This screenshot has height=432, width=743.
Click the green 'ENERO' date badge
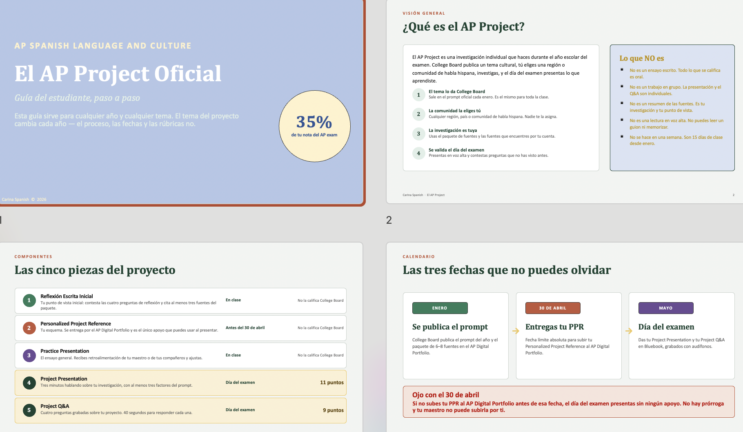tap(440, 308)
